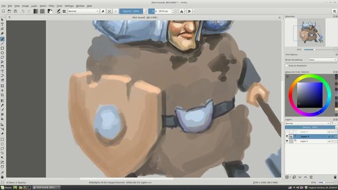
Task: Open the horizontal mirror options arrow
Action: pos(185,11)
